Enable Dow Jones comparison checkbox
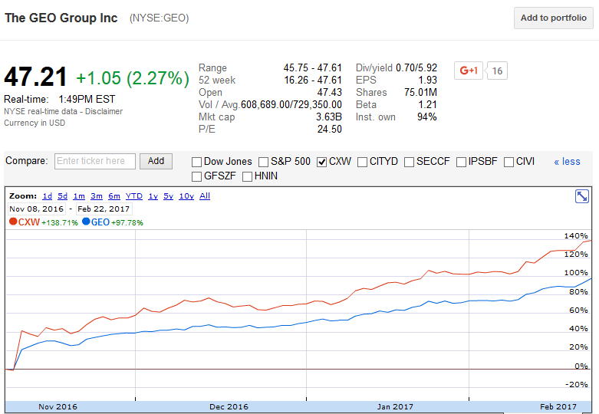599x414 pixels. [x=196, y=162]
